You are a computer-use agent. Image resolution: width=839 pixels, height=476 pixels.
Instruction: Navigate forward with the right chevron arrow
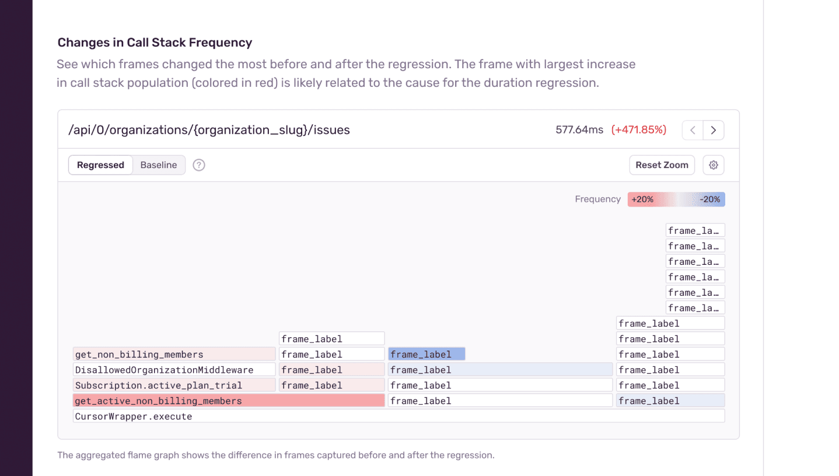point(714,129)
